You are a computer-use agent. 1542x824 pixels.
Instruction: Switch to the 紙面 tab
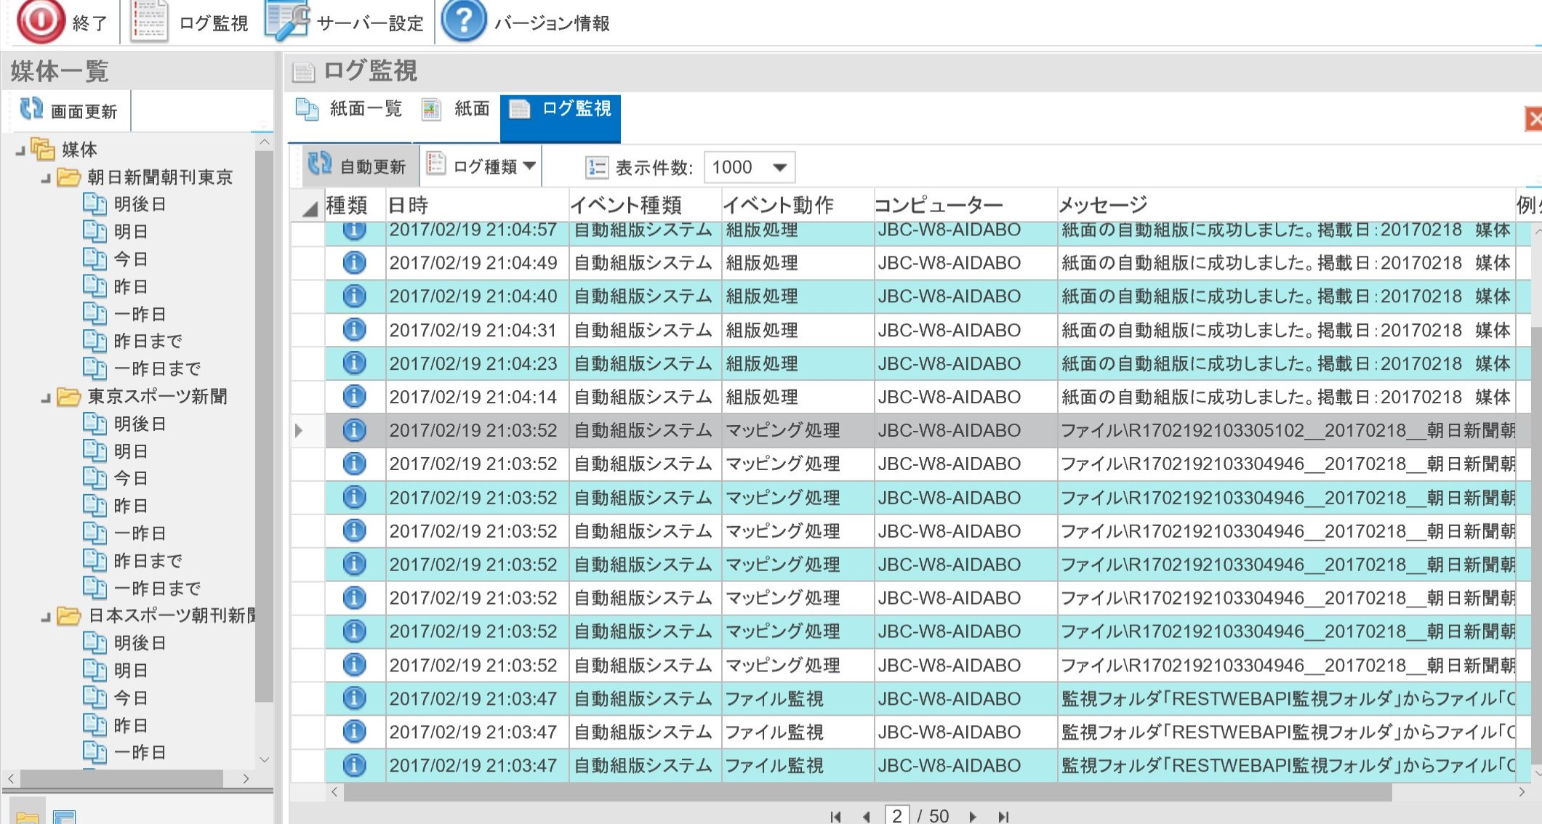(x=455, y=110)
